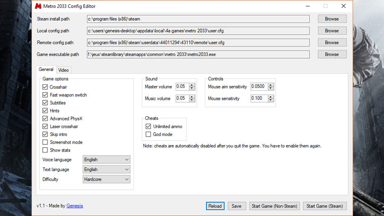Increase Mouse sensitivity with up arrow
384x216 pixels.
point(270,97)
